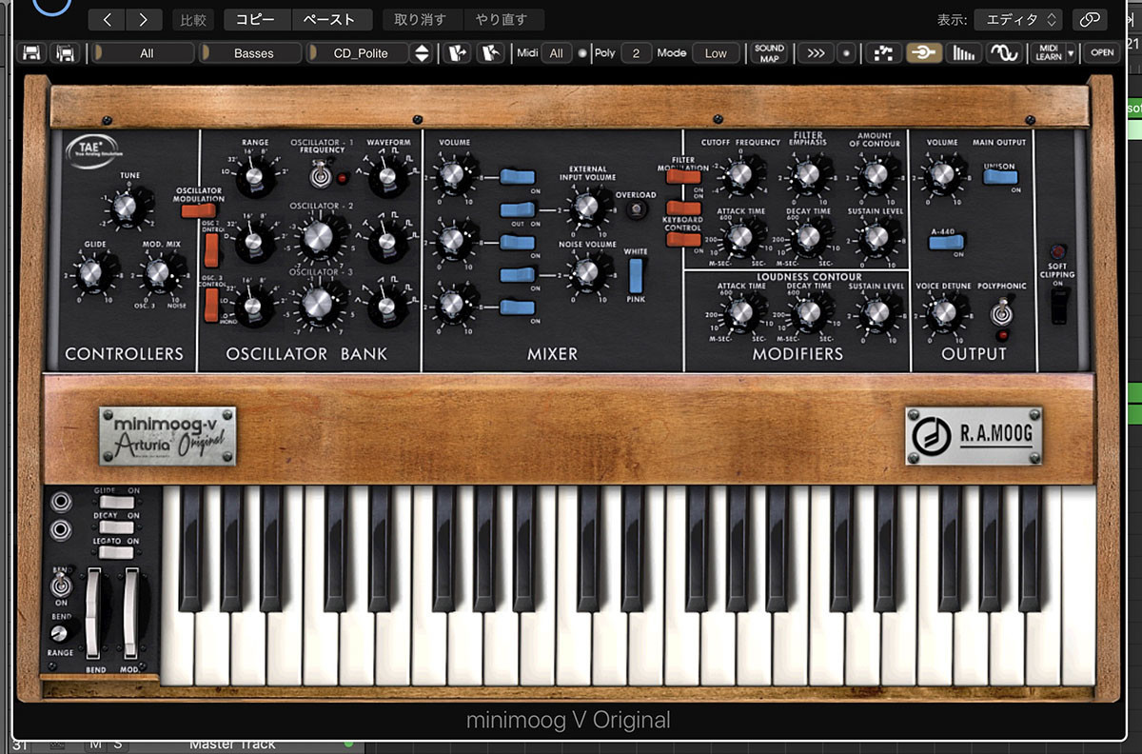The image size is (1142, 754).
Task: Click the export preset icon
Action: tap(491, 53)
